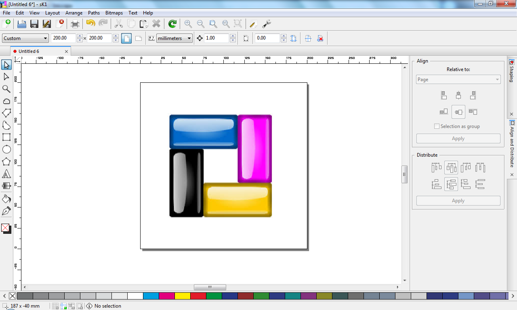This screenshot has width=517, height=310.
Task: Click Apply in the Align section
Action: (x=458, y=138)
